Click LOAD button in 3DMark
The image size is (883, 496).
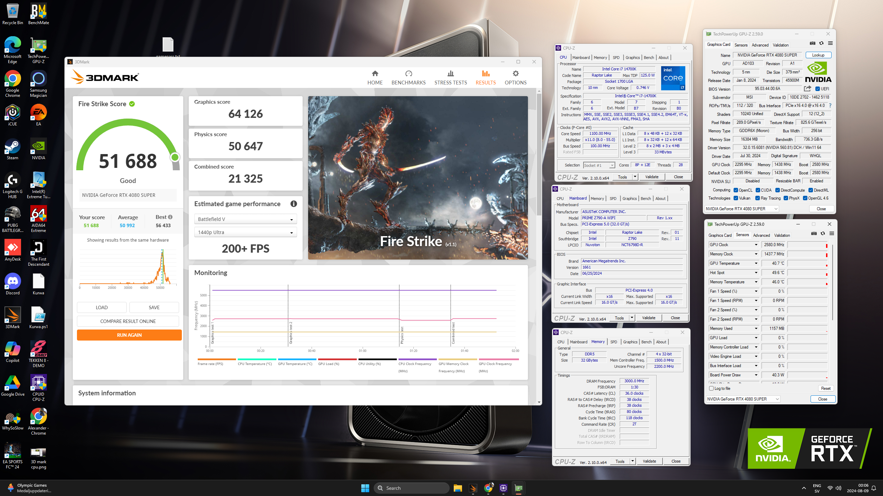click(101, 307)
